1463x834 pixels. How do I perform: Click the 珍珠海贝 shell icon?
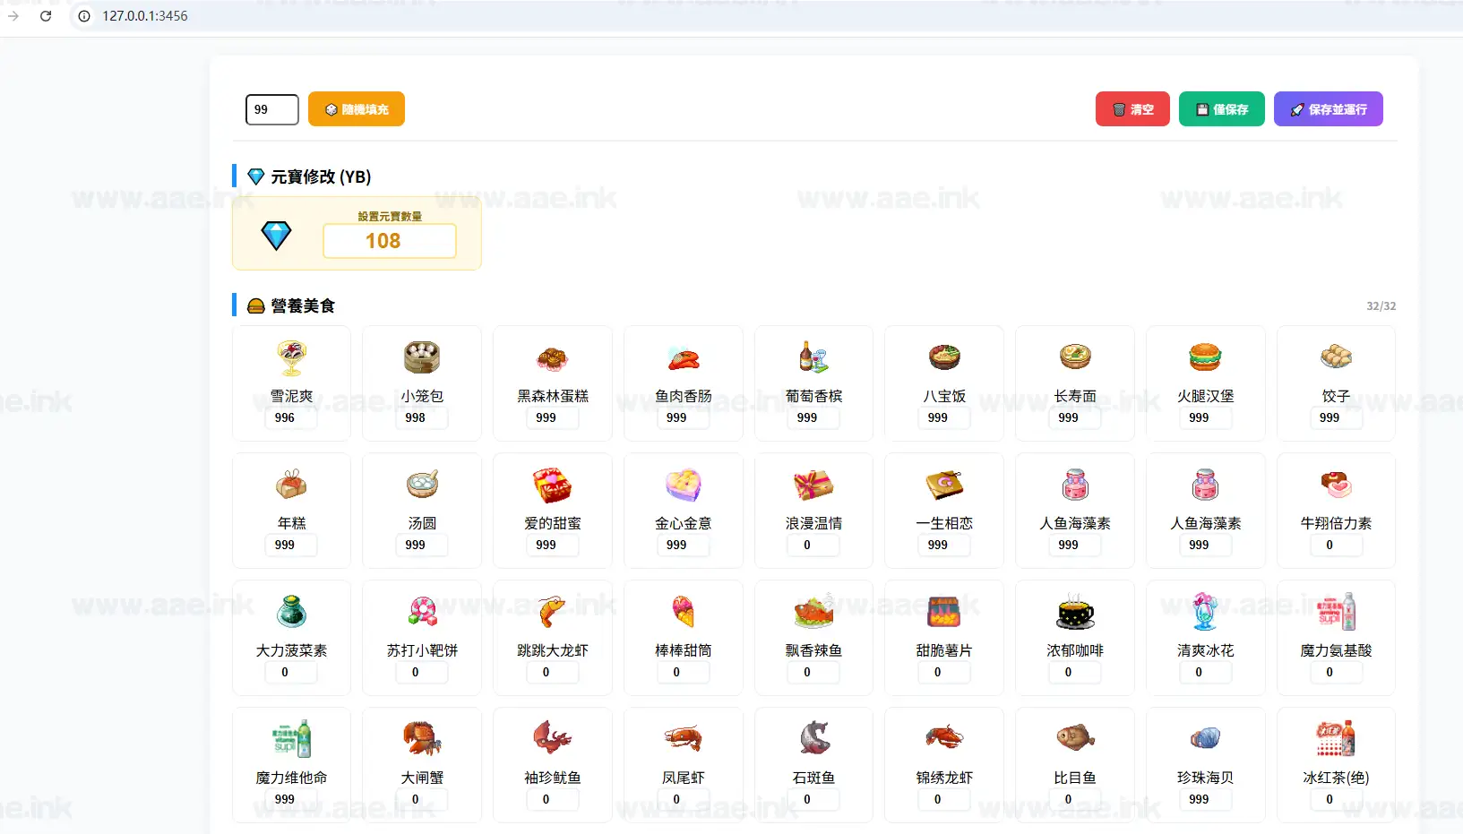pyautogui.click(x=1206, y=739)
